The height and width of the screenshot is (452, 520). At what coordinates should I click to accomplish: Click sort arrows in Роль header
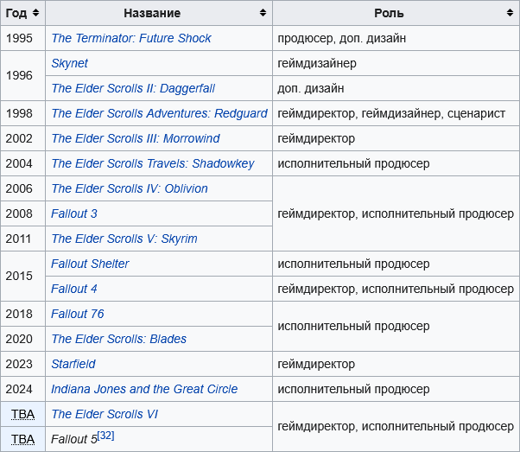510,13
